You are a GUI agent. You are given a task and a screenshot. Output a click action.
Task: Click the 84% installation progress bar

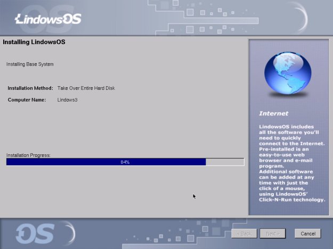125,162
